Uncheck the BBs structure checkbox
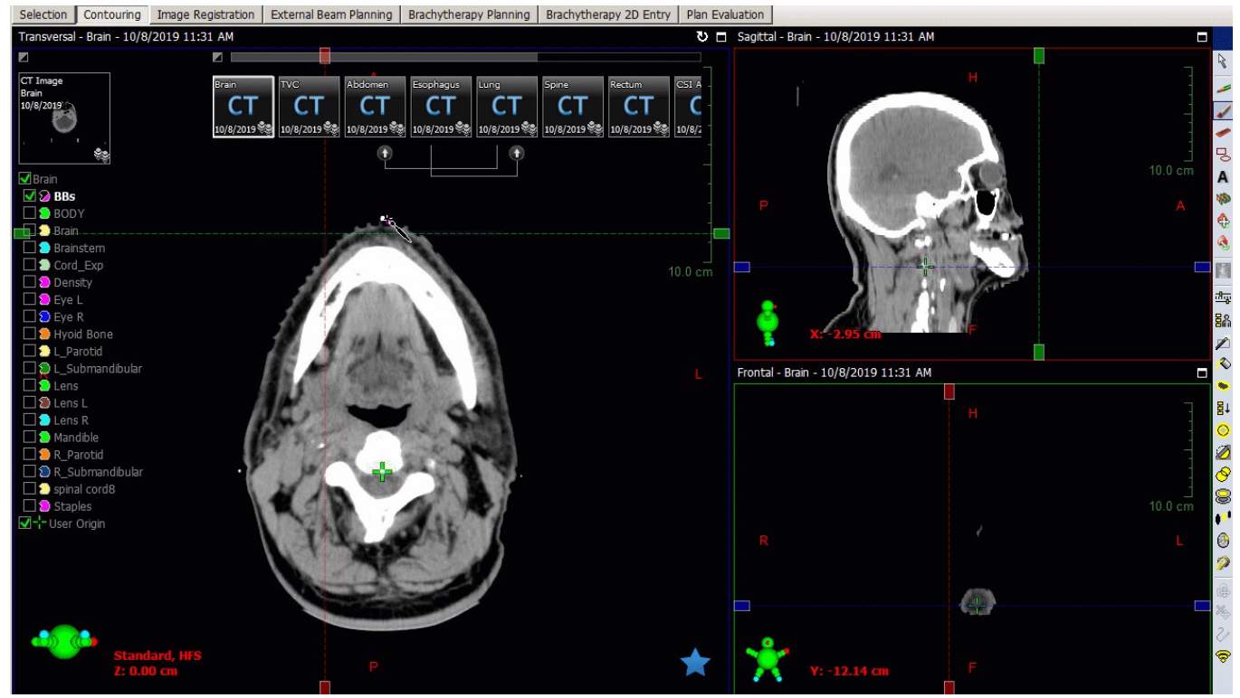Viewport: 1240px width, 698px height. pos(30,196)
